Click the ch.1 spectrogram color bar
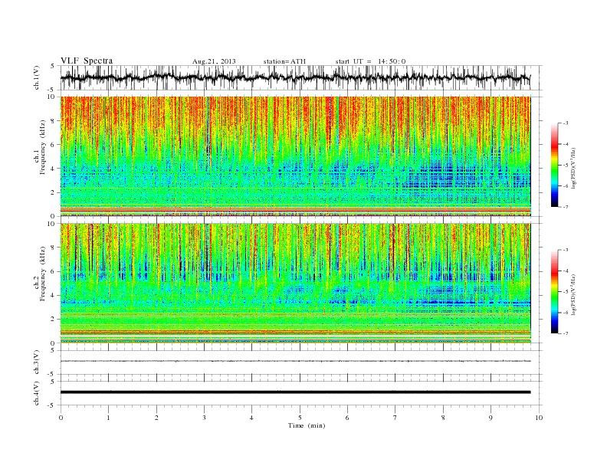 click(554, 165)
